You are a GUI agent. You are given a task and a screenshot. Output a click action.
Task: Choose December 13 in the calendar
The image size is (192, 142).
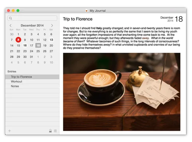click(51, 40)
